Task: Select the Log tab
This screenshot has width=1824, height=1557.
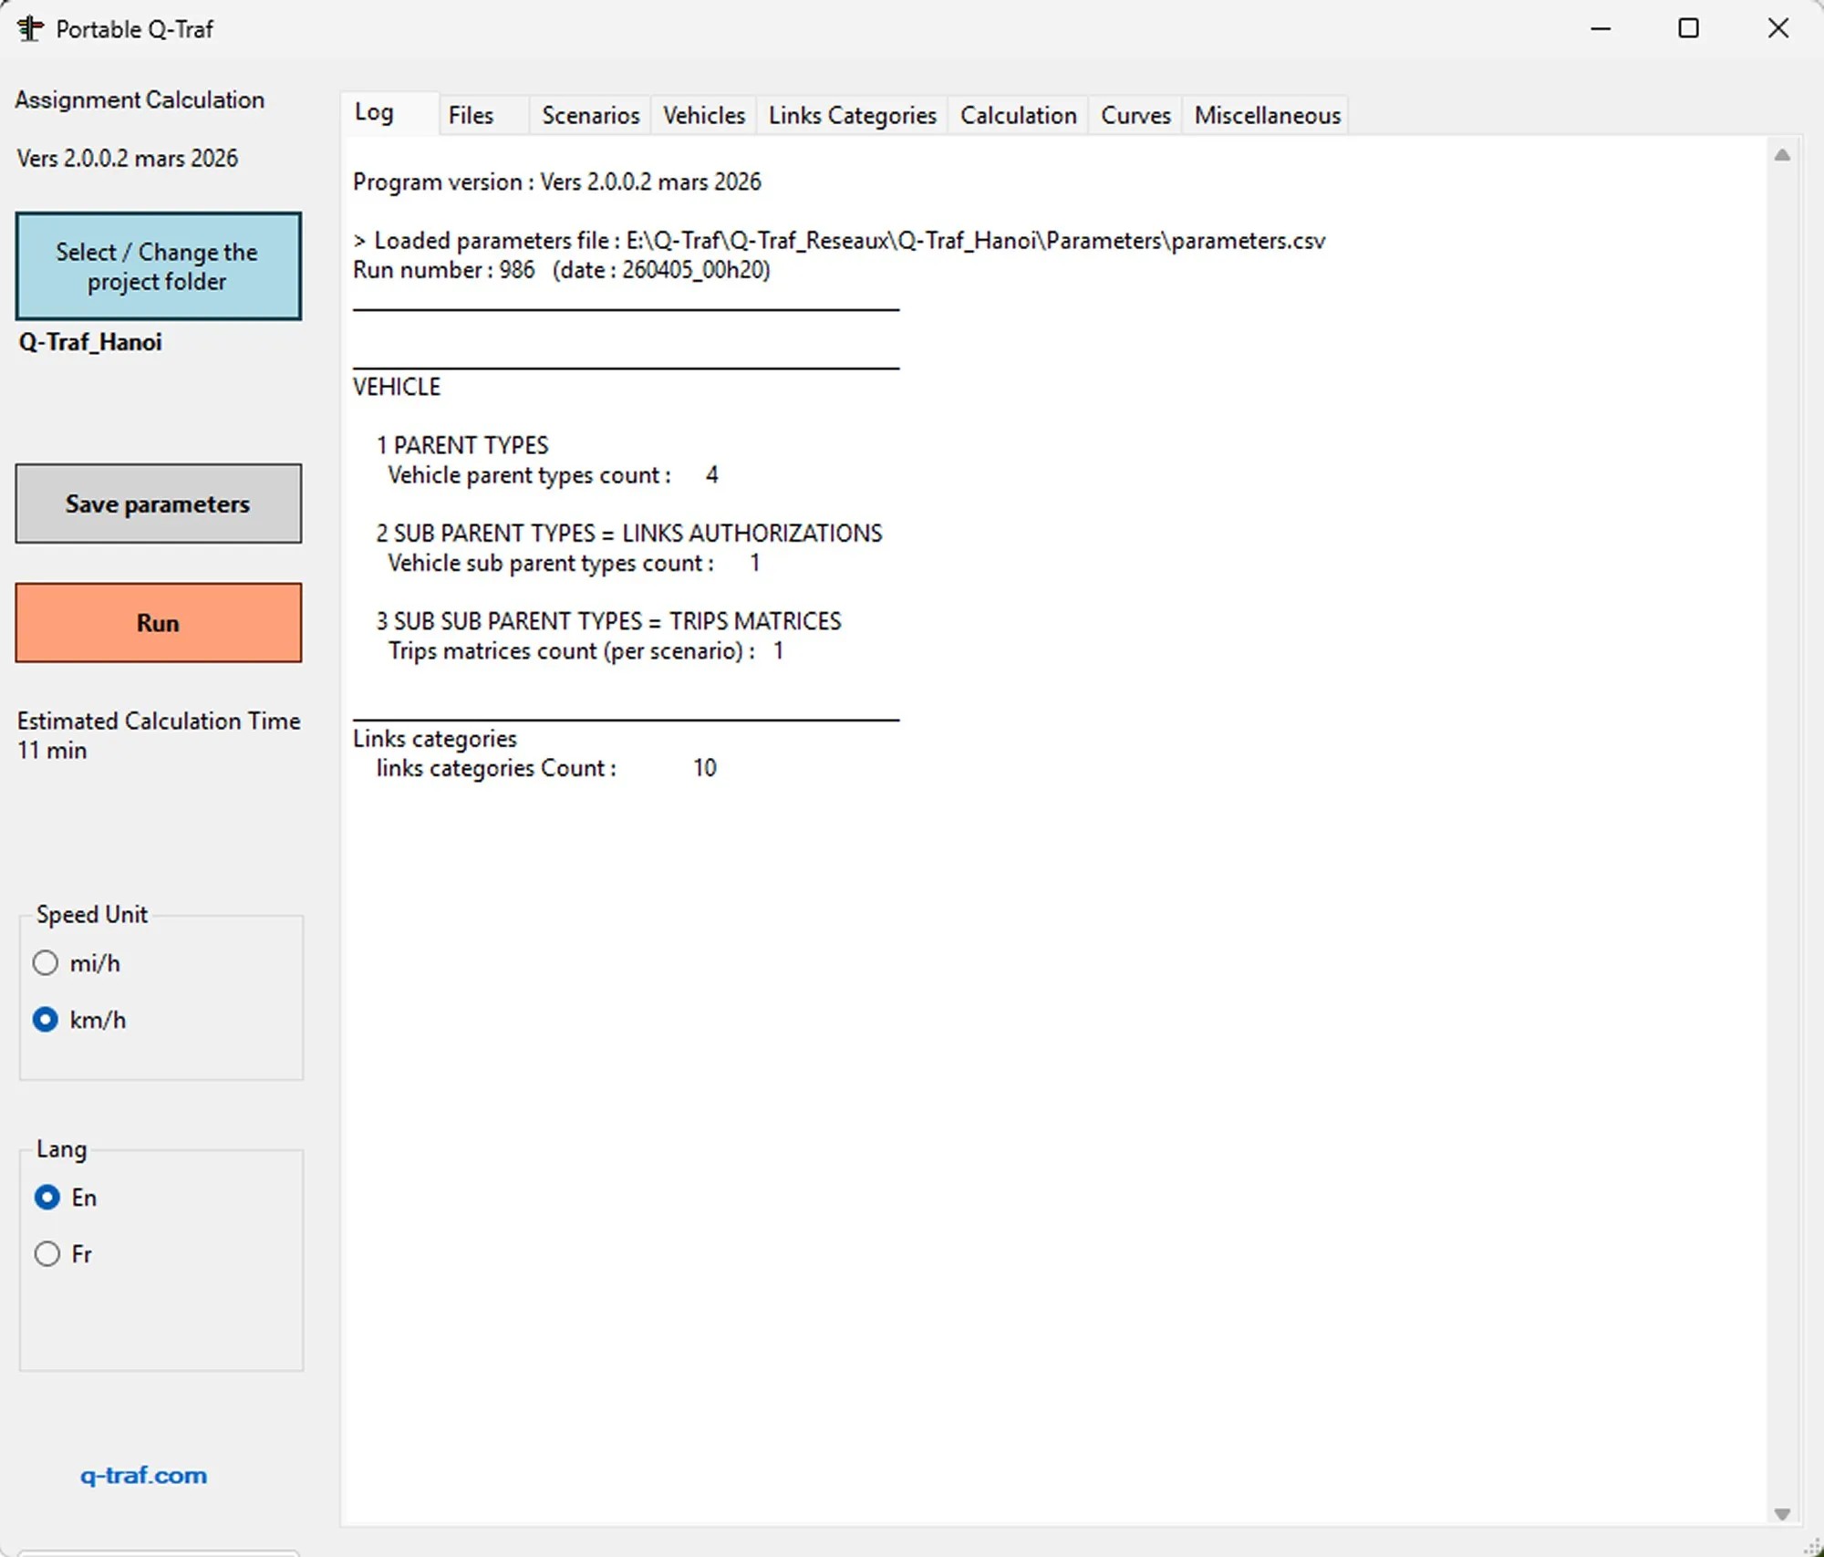Action: point(374,113)
